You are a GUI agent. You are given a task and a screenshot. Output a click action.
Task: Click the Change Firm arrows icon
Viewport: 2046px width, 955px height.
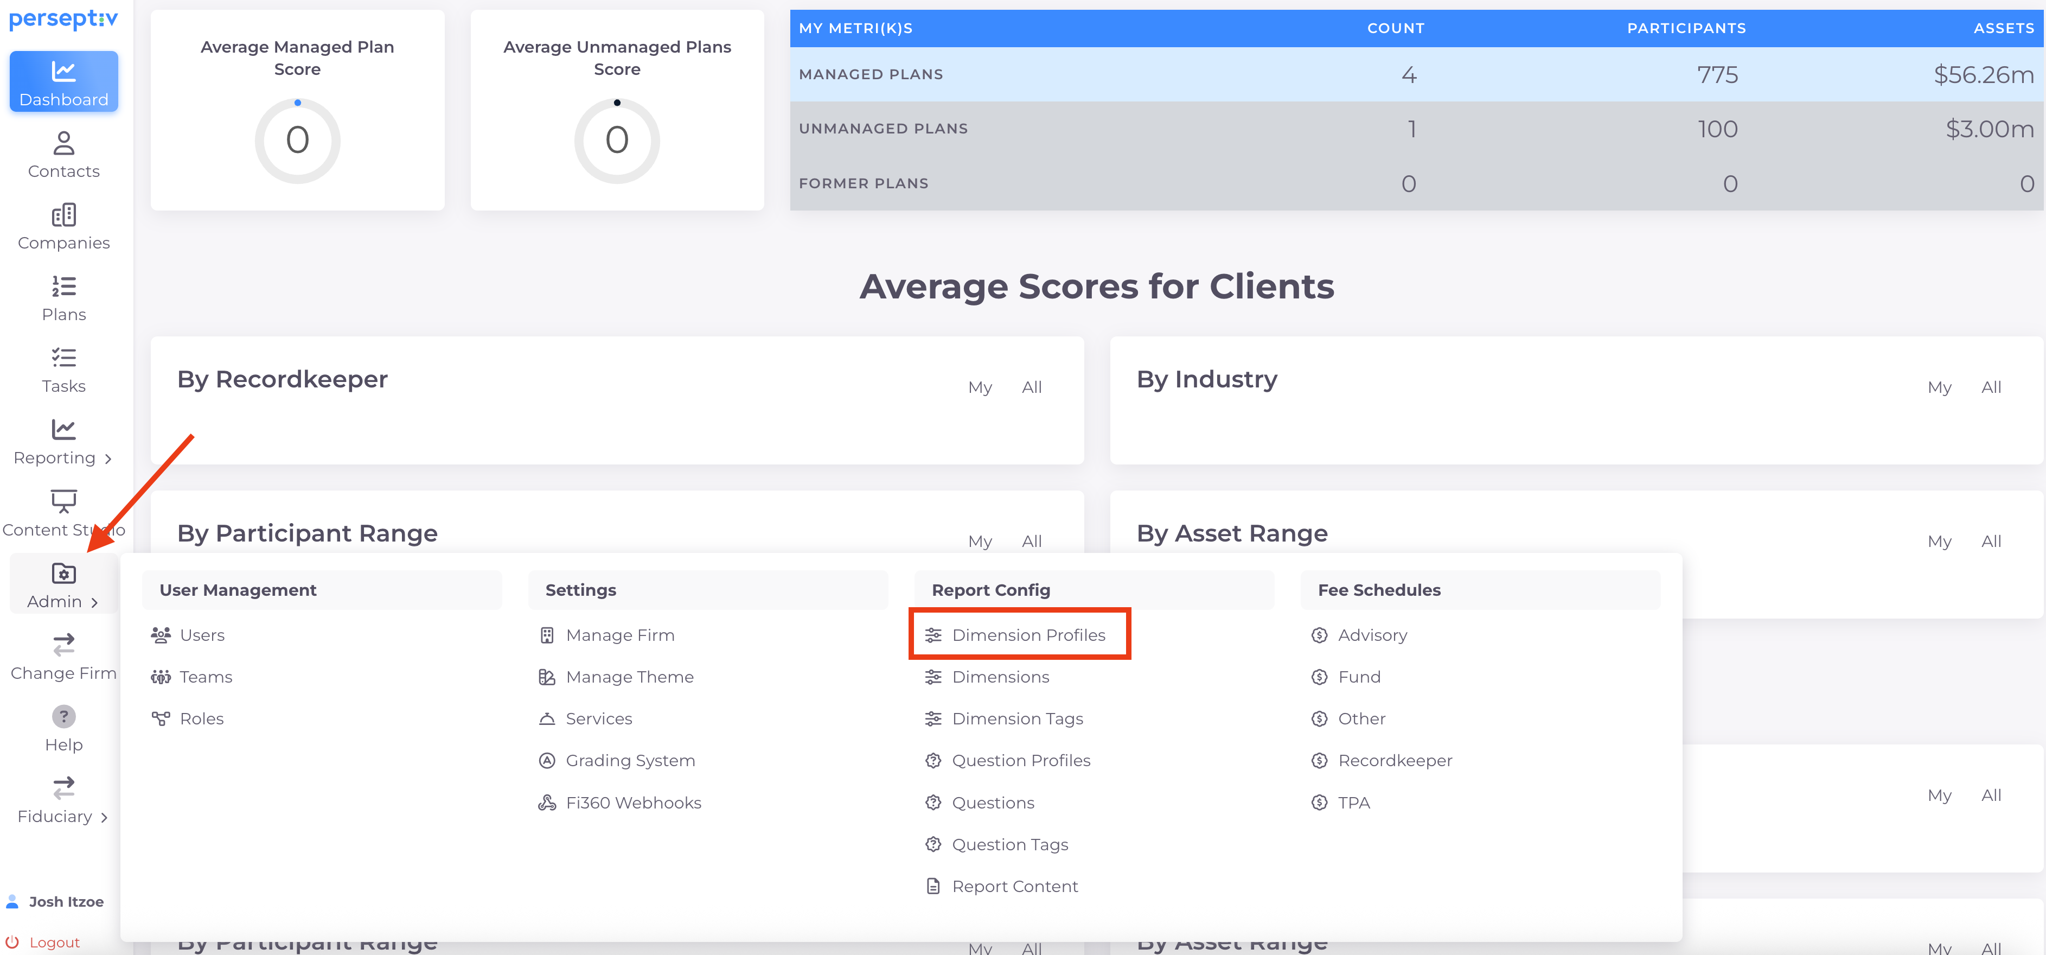pos(63,644)
